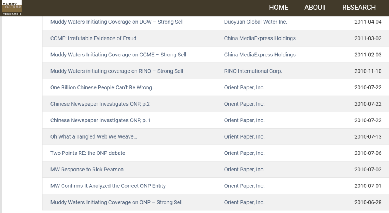Open CCME: Irrefutable Evidence of Fraud report
This screenshot has height=213, width=389.
93,38
